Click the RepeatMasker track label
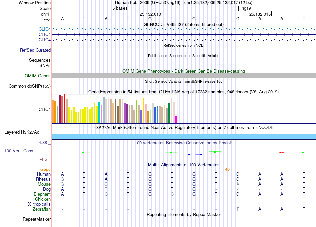The height and width of the screenshot is (227, 316). point(37,219)
